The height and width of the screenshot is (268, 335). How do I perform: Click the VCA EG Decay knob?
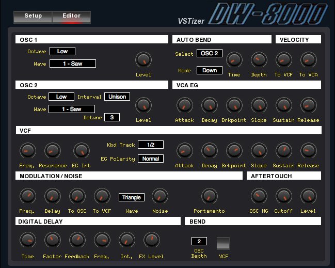click(x=210, y=105)
